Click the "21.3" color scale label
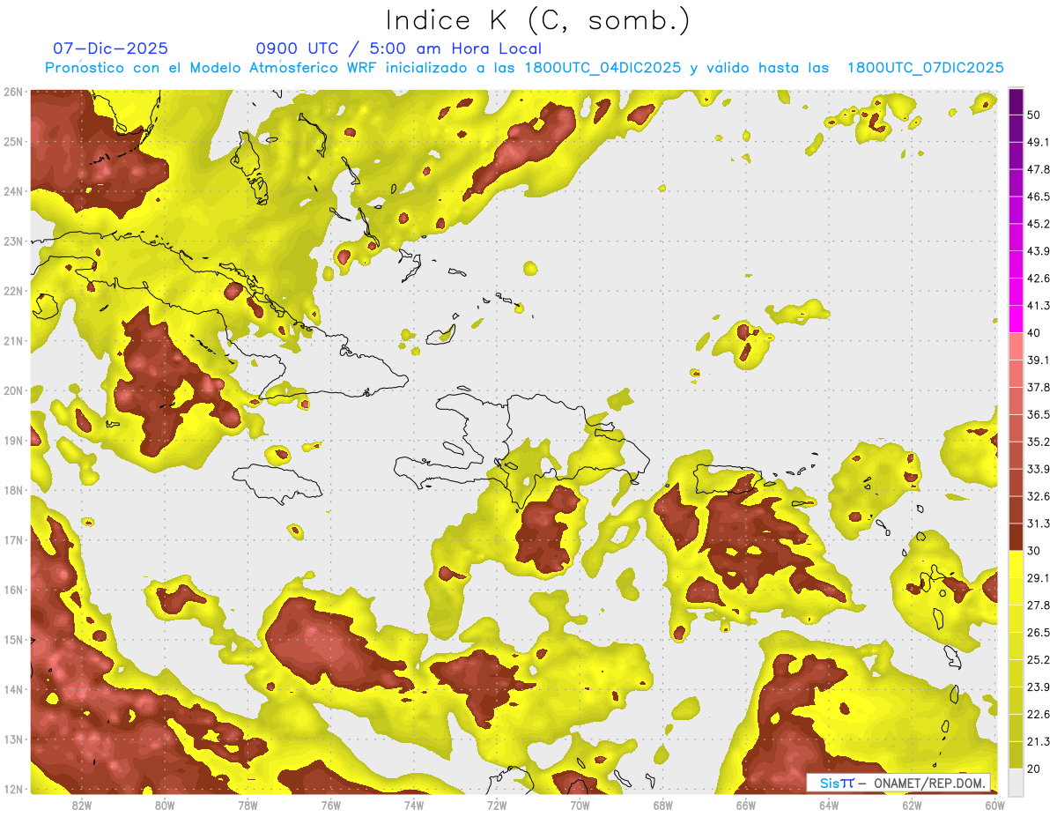1057x817 pixels. [1038, 742]
